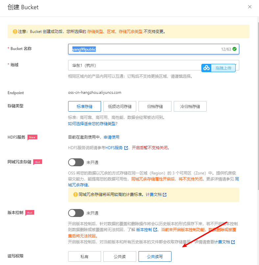Set read/write permission to 公共读写

point(155,256)
